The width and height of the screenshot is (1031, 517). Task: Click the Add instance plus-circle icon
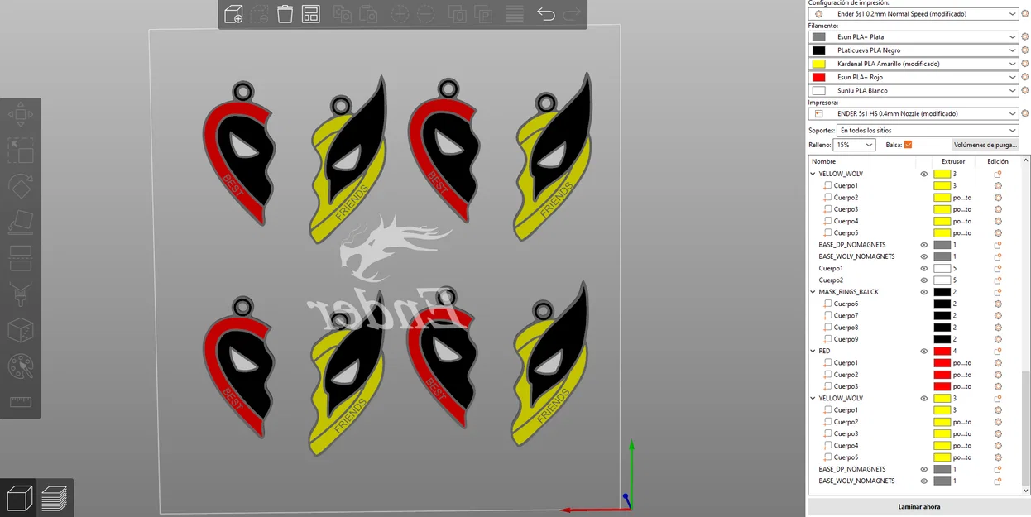click(x=400, y=14)
